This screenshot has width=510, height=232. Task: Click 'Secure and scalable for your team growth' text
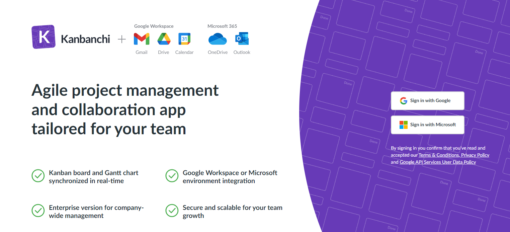tap(233, 212)
